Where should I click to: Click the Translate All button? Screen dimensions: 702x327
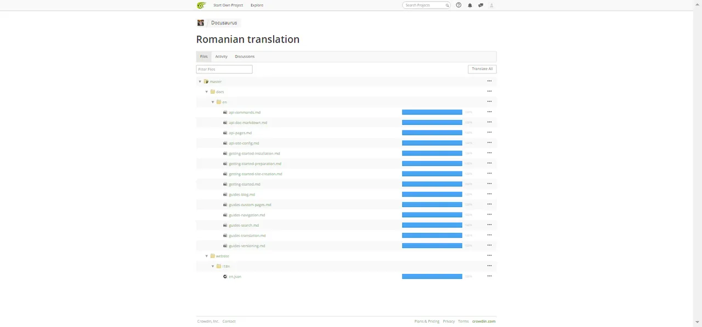point(482,69)
